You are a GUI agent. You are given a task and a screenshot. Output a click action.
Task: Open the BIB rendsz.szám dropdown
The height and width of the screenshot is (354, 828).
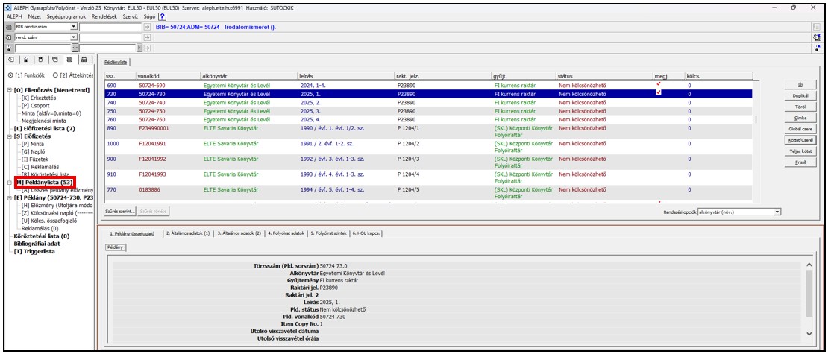click(x=73, y=26)
